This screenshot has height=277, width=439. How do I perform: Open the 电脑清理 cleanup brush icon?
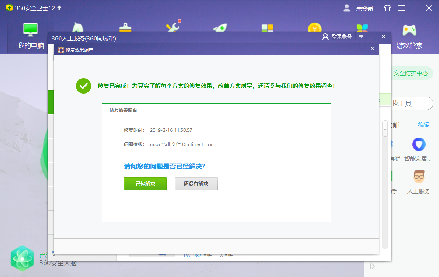125,27
